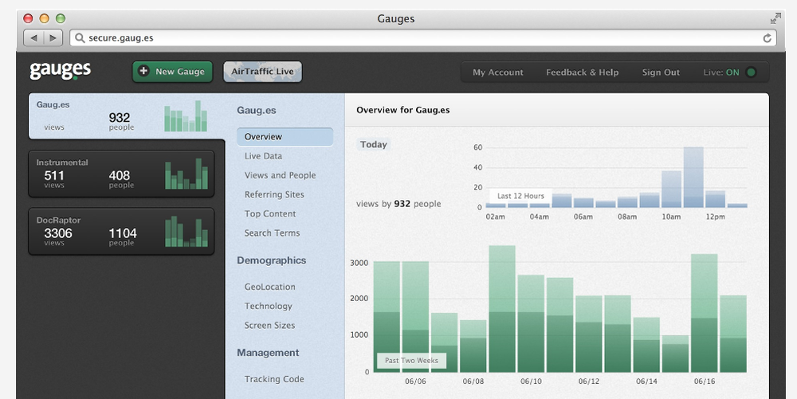Click the Today label
This screenshot has width=797, height=399.
tap(374, 145)
